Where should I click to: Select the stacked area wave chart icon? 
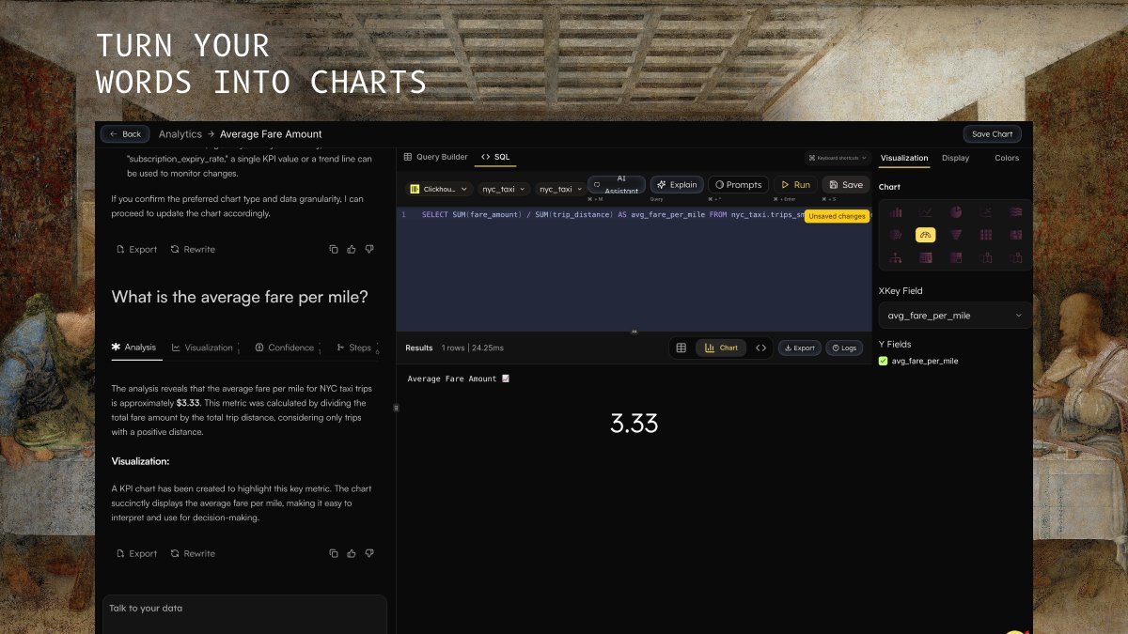click(x=1016, y=212)
